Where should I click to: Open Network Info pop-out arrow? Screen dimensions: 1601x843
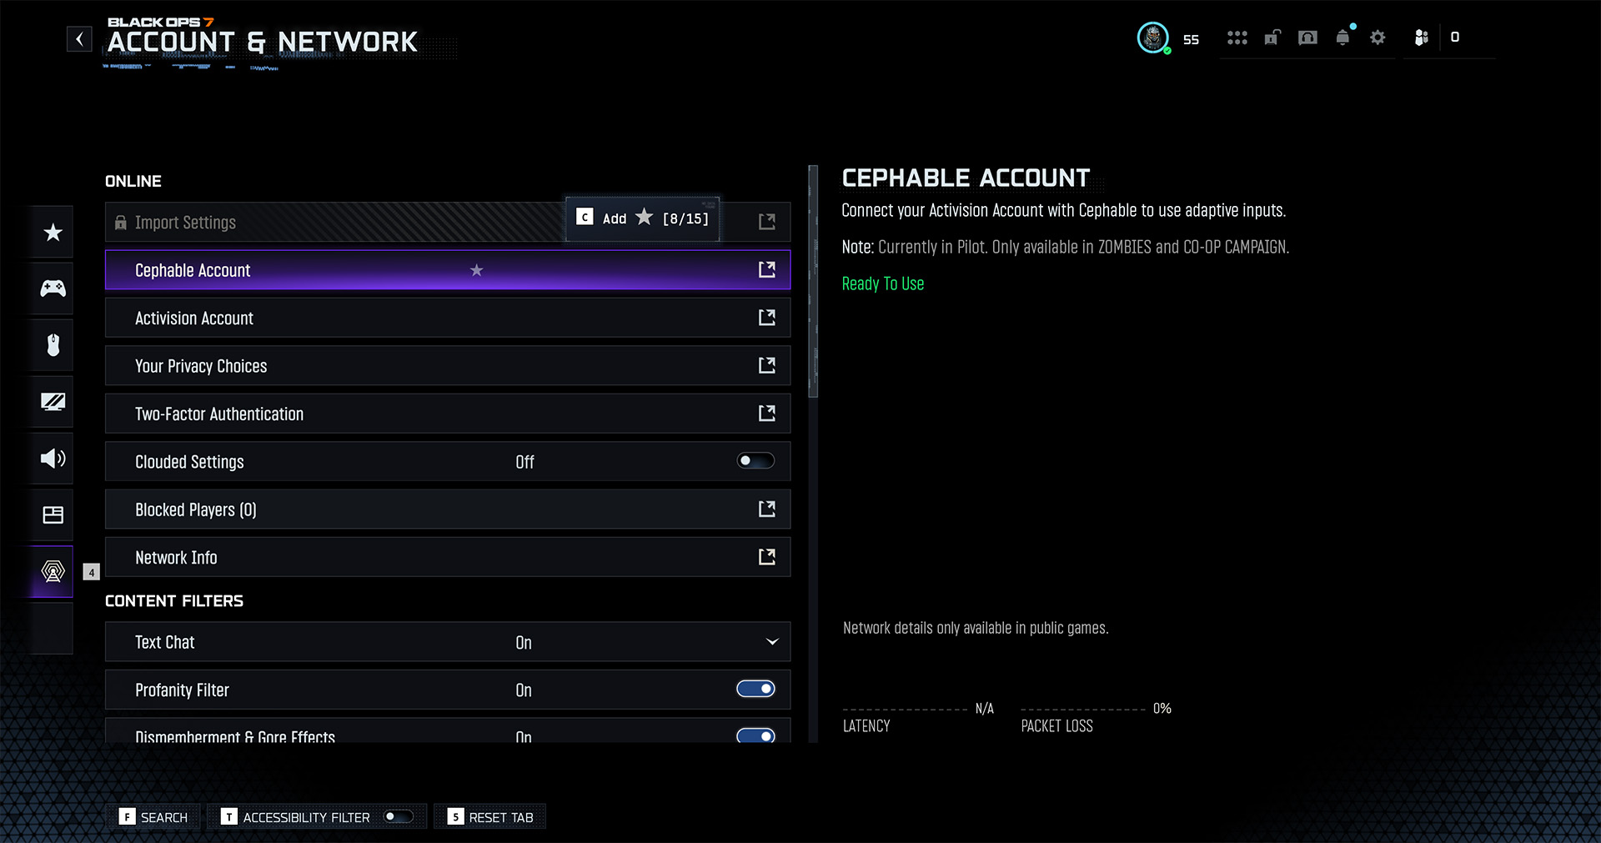click(x=766, y=557)
